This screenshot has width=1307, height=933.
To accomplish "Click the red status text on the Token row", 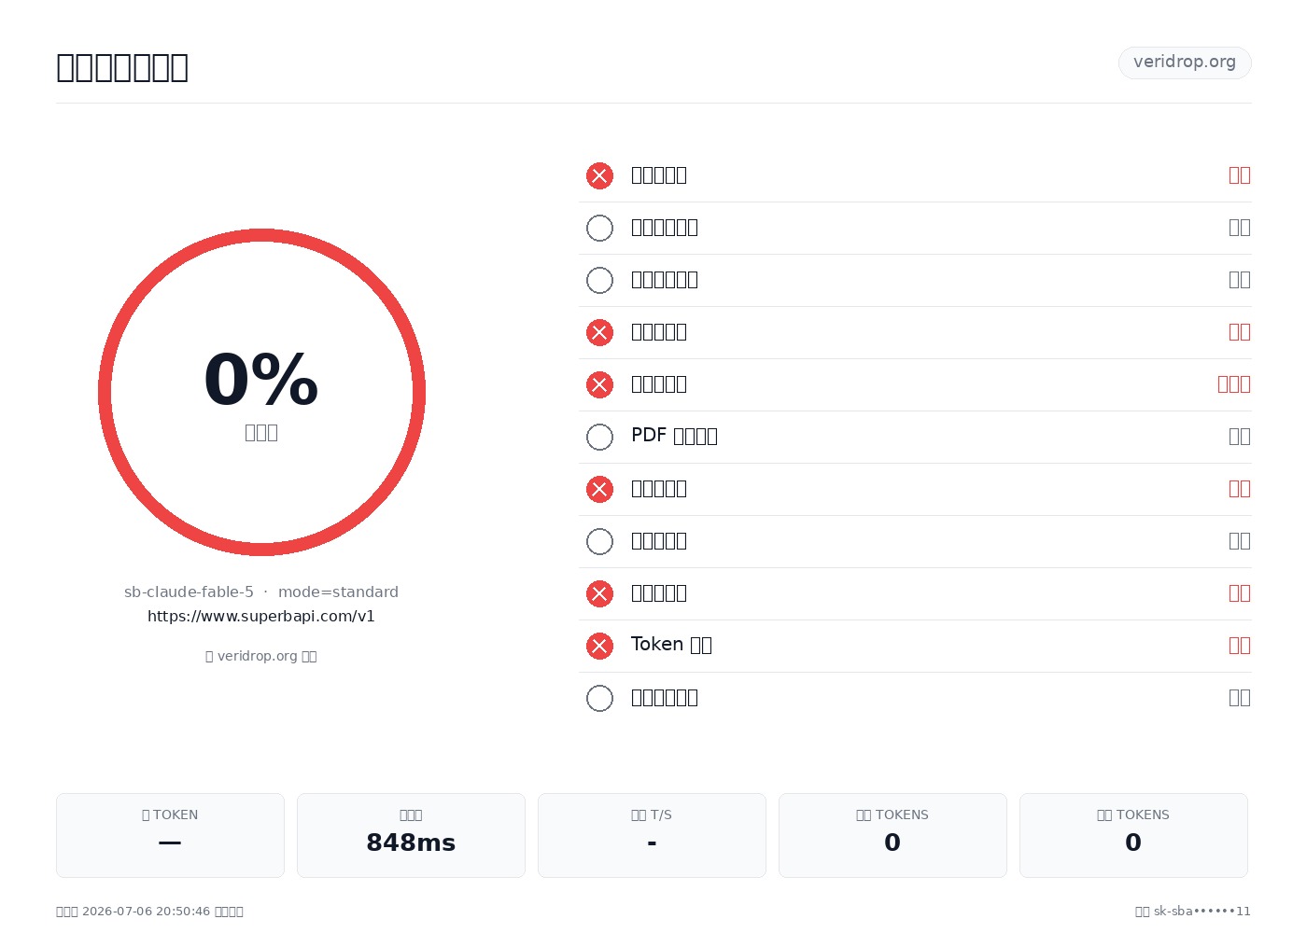I will (x=1240, y=646).
